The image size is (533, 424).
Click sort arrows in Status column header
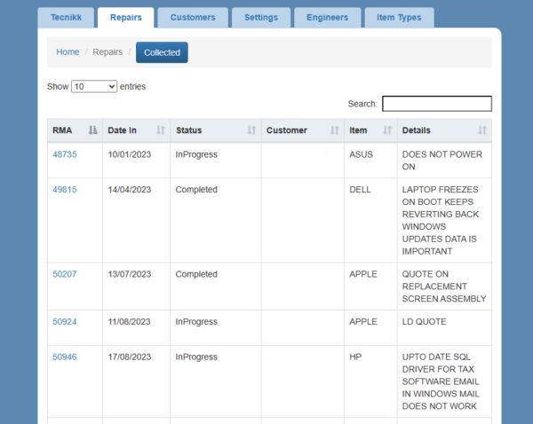251,130
